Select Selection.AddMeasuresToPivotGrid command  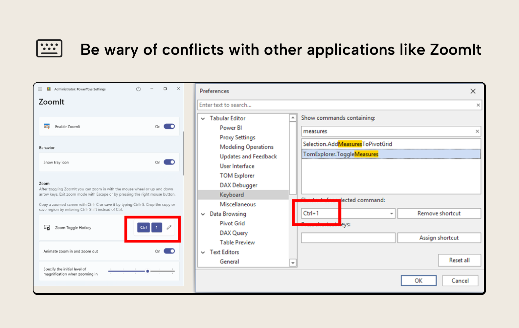click(391, 144)
